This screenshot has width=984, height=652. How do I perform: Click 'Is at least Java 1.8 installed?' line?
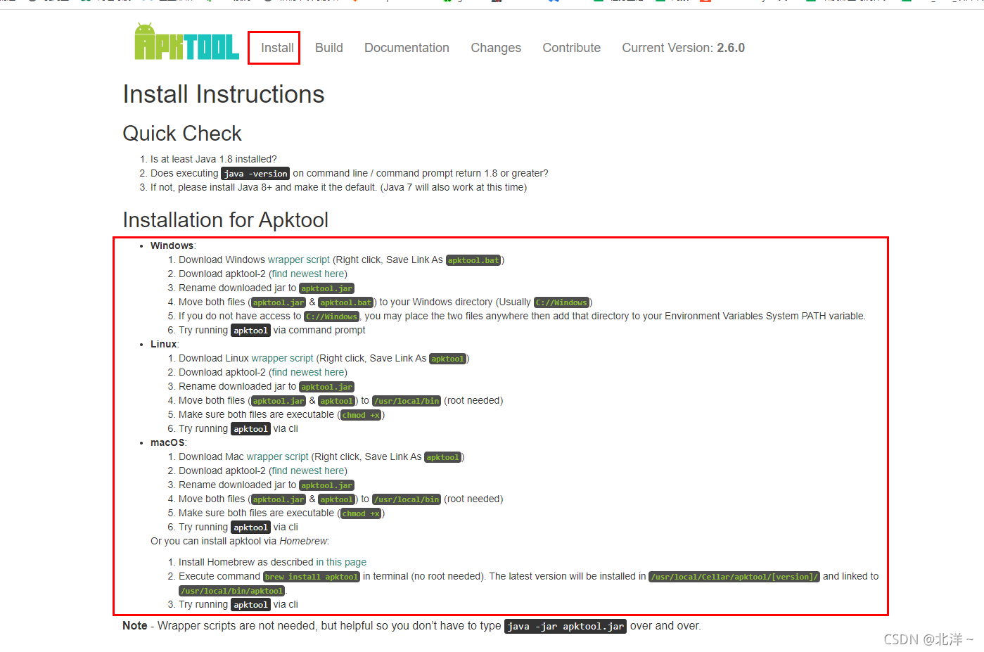(214, 159)
